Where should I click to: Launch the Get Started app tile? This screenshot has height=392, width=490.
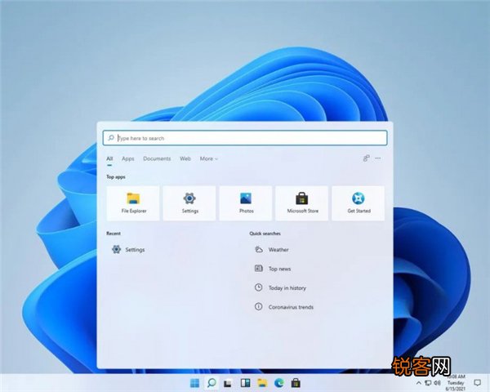[359, 203]
